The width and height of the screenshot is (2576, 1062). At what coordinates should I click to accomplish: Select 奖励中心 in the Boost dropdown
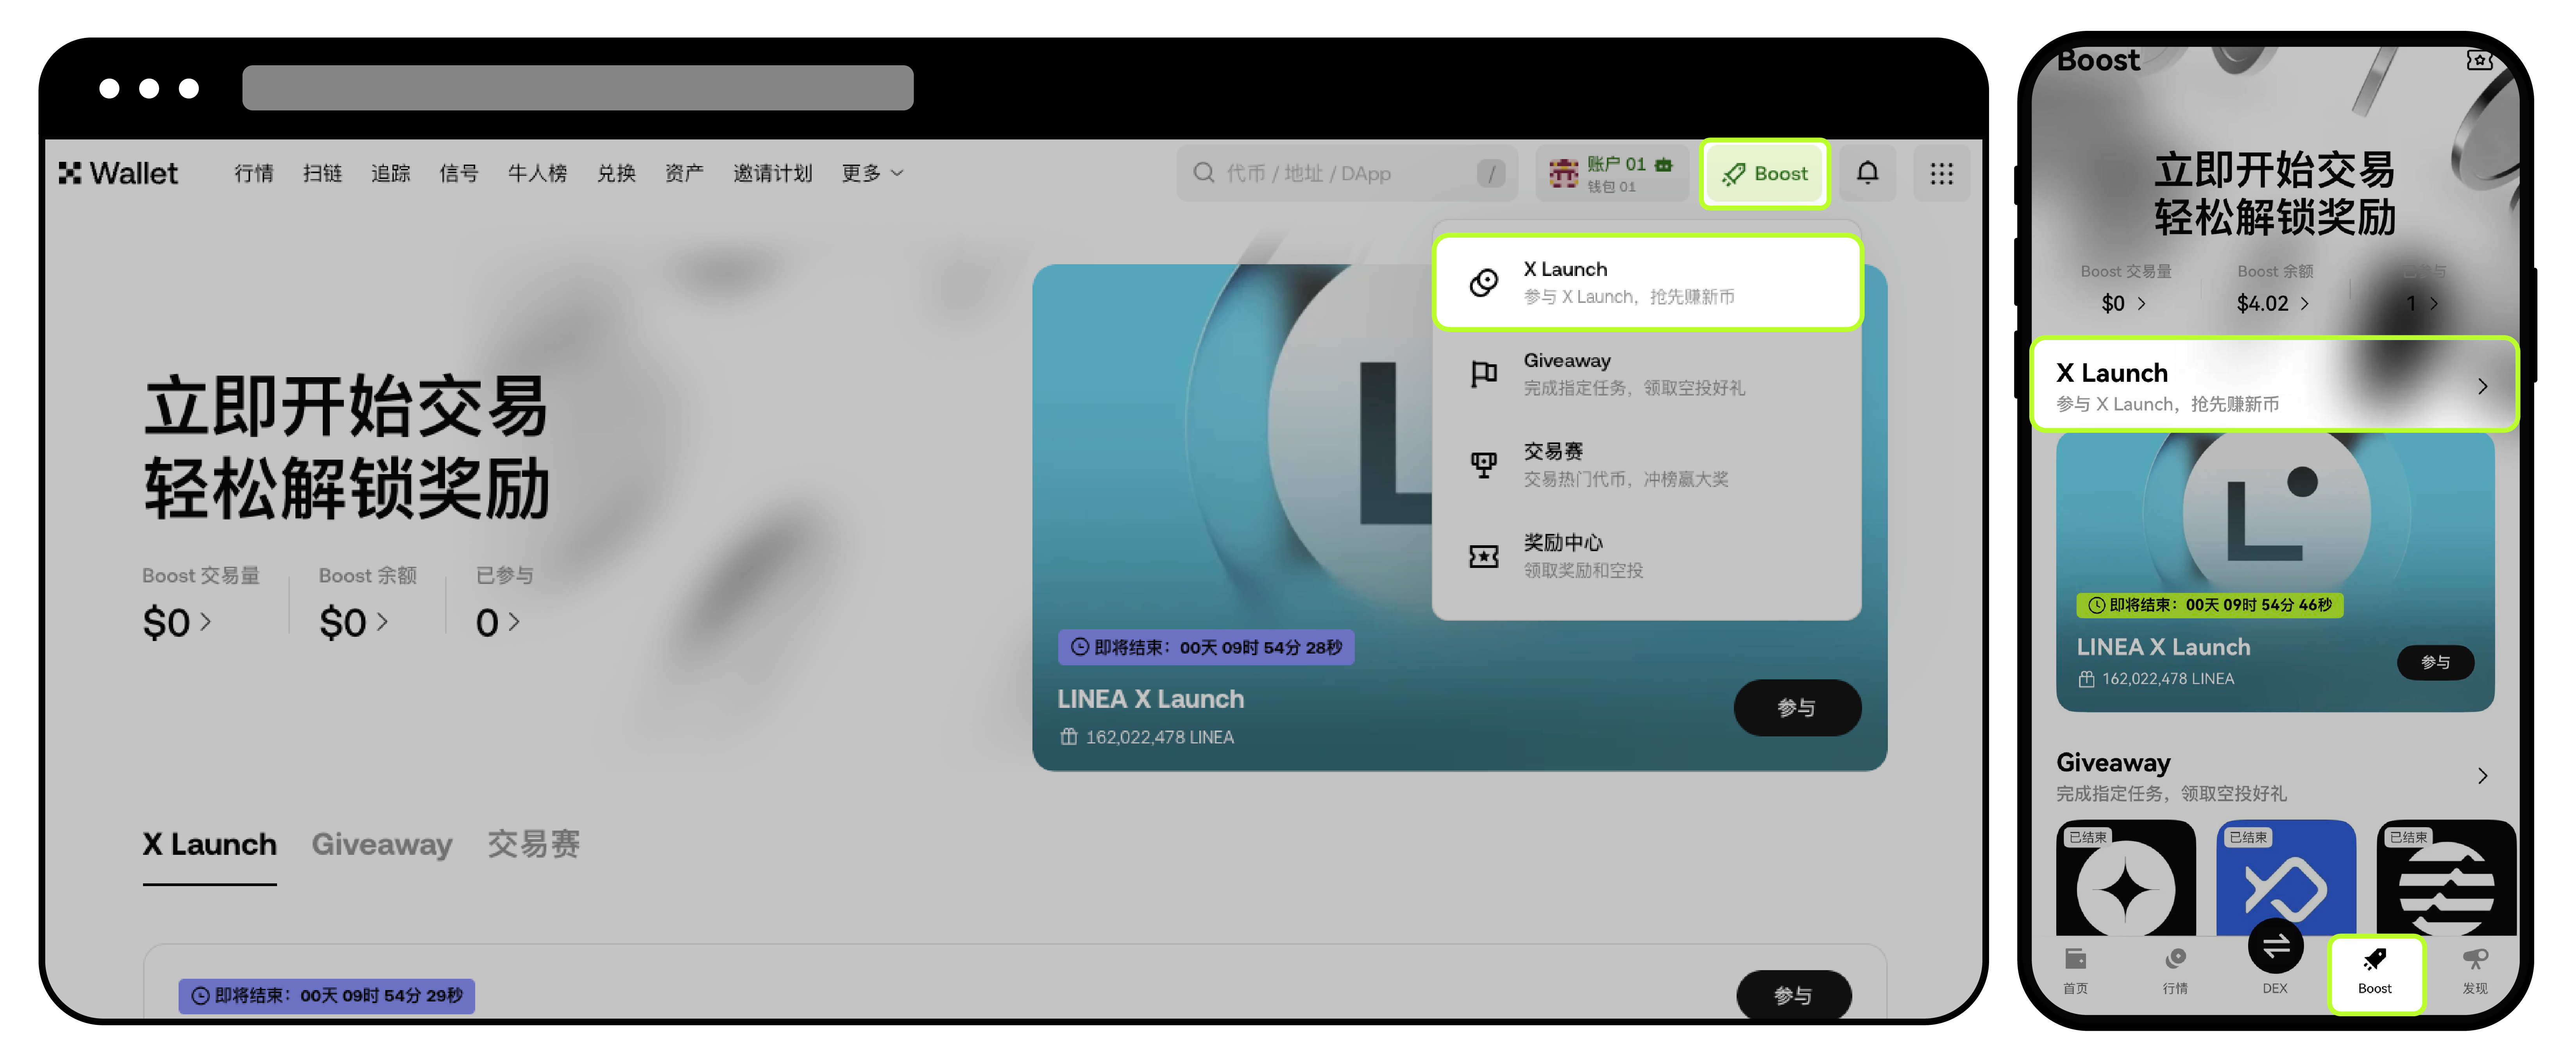click(x=1647, y=556)
